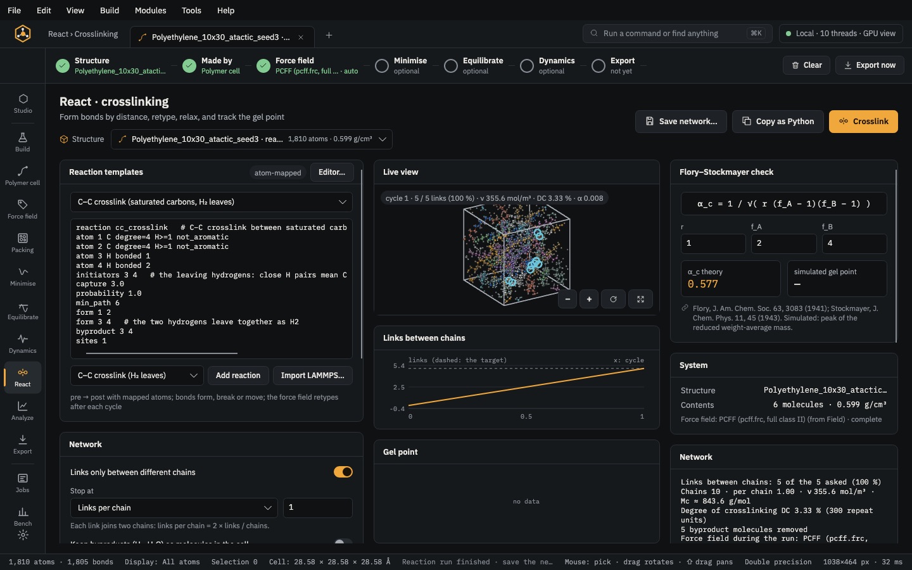Viewport: 912px width, 570px height.
Task: Click the completed Force field step
Action: click(308, 66)
